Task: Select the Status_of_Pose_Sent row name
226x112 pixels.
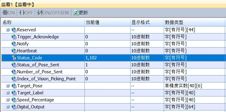Action: 38,65
